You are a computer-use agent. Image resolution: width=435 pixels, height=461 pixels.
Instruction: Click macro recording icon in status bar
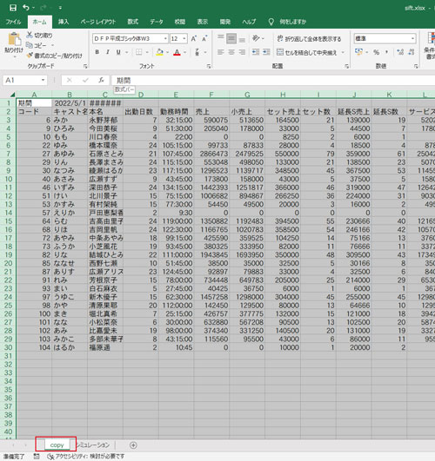37,457
